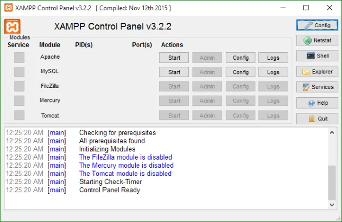Click the large orange XAMPP logo
This screenshot has height=222, width=342.
[12, 27]
